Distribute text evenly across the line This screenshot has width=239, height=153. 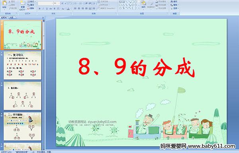90,8
